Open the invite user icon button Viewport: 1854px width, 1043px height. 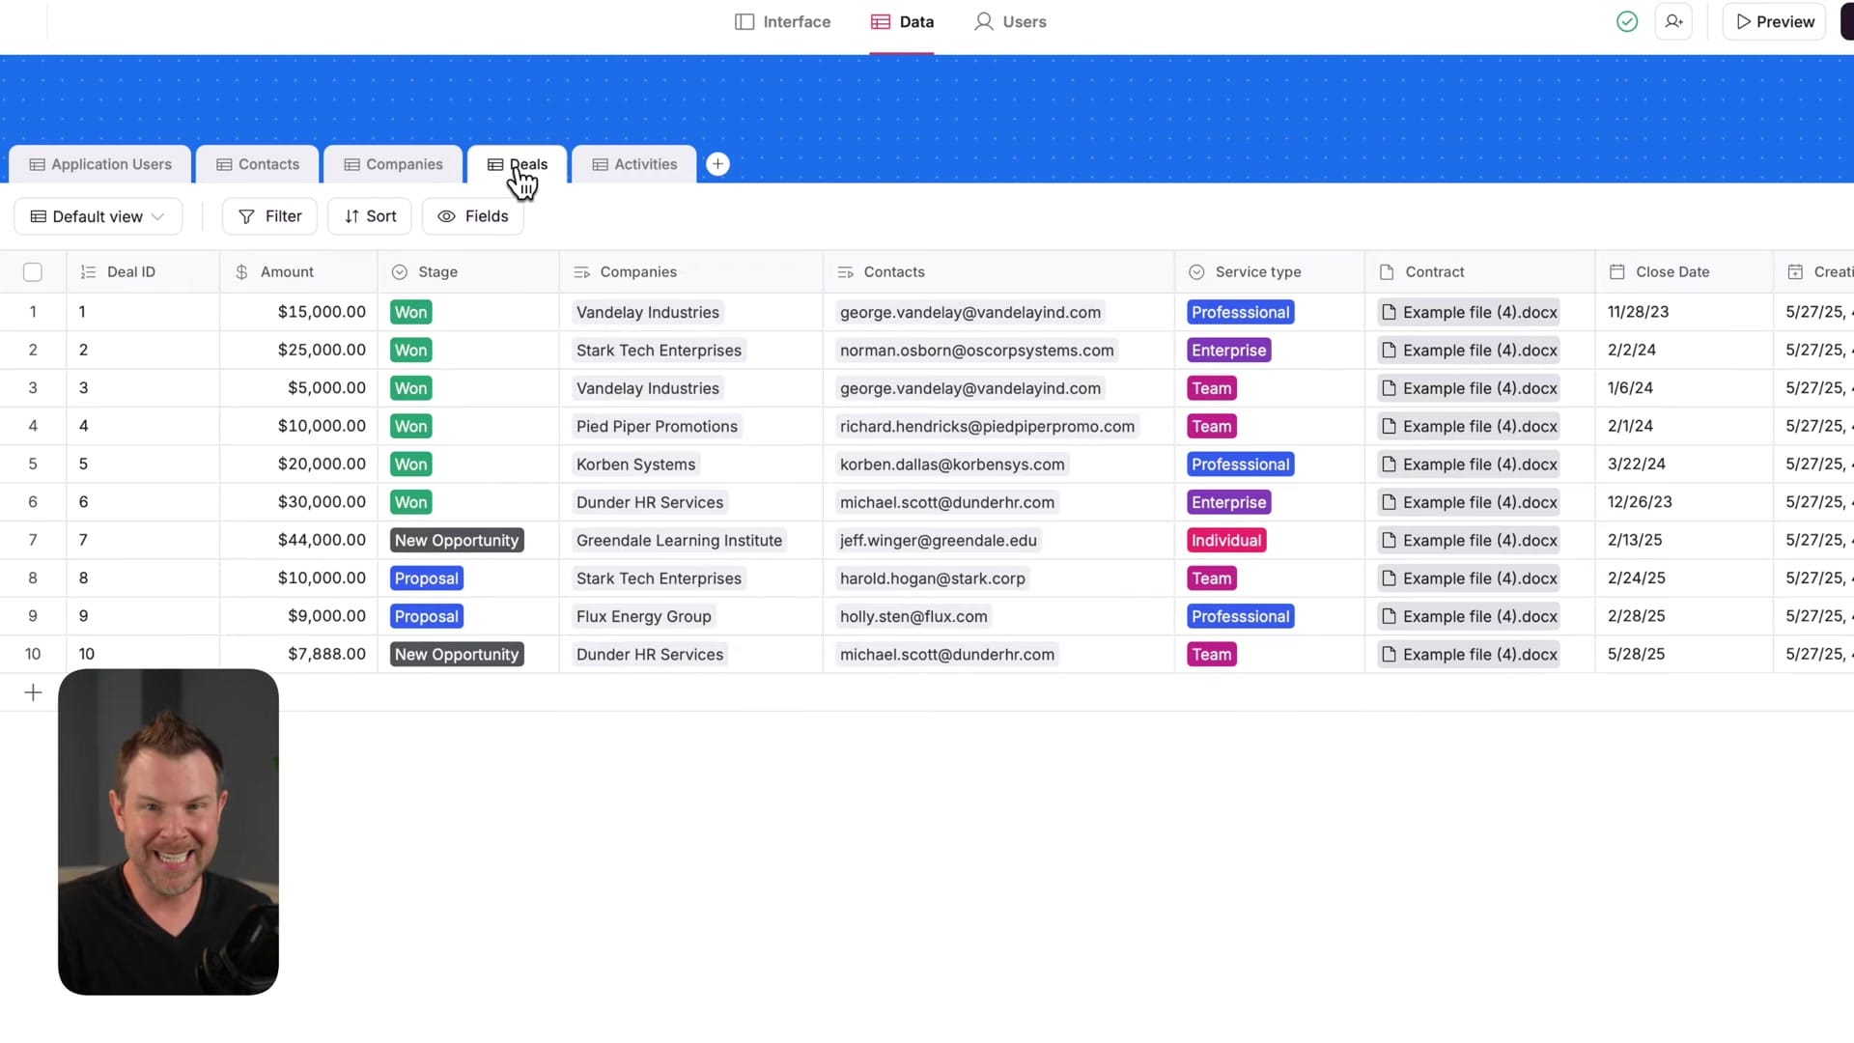(1673, 21)
